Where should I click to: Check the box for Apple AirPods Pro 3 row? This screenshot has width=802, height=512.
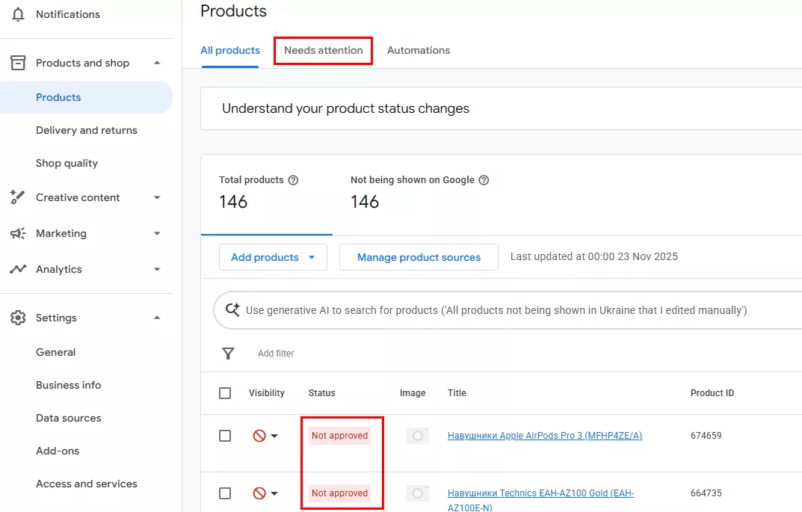225,436
